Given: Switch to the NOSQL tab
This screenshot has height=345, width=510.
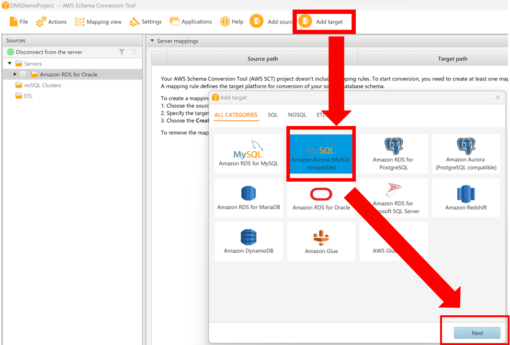Looking at the screenshot, I should point(297,115).
